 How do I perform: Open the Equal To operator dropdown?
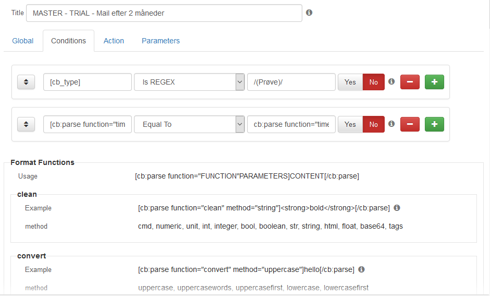click(x=189, y=124)
